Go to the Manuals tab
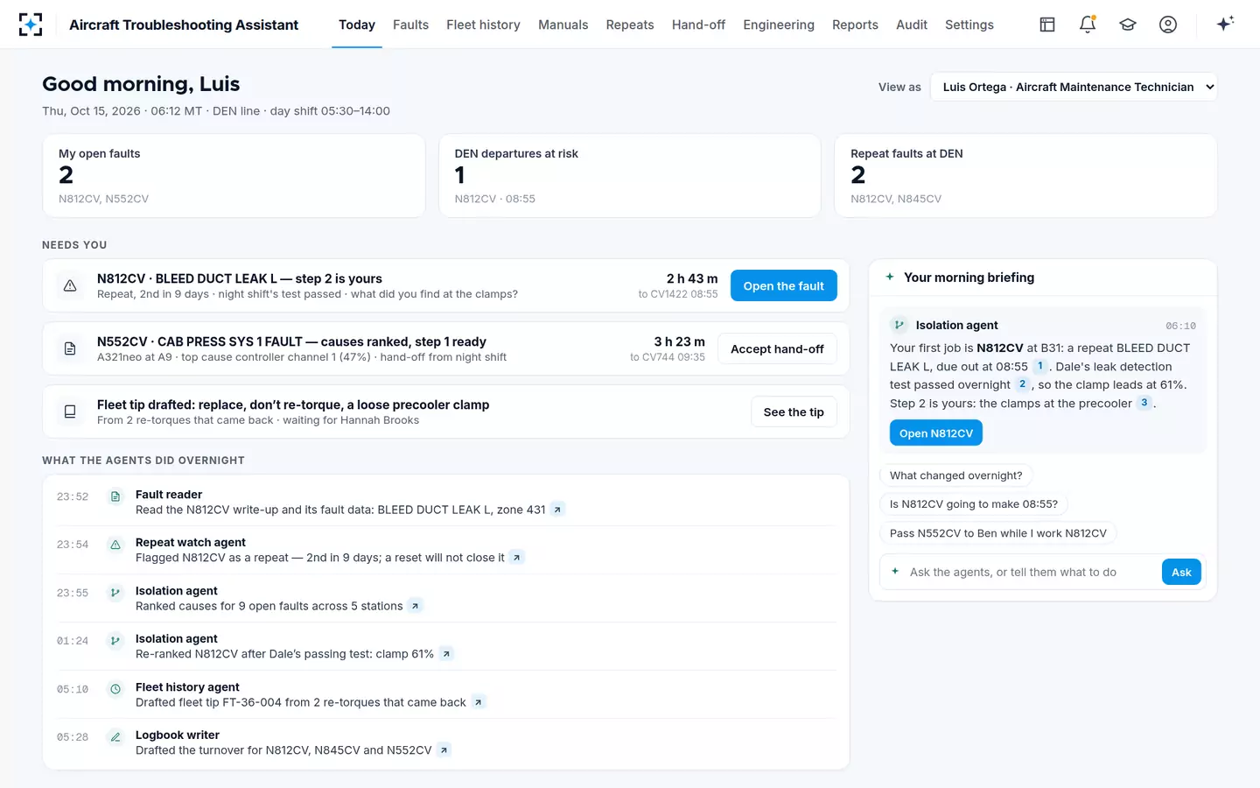The height and width of the screenshot is (788, 1260). point(563,25)
